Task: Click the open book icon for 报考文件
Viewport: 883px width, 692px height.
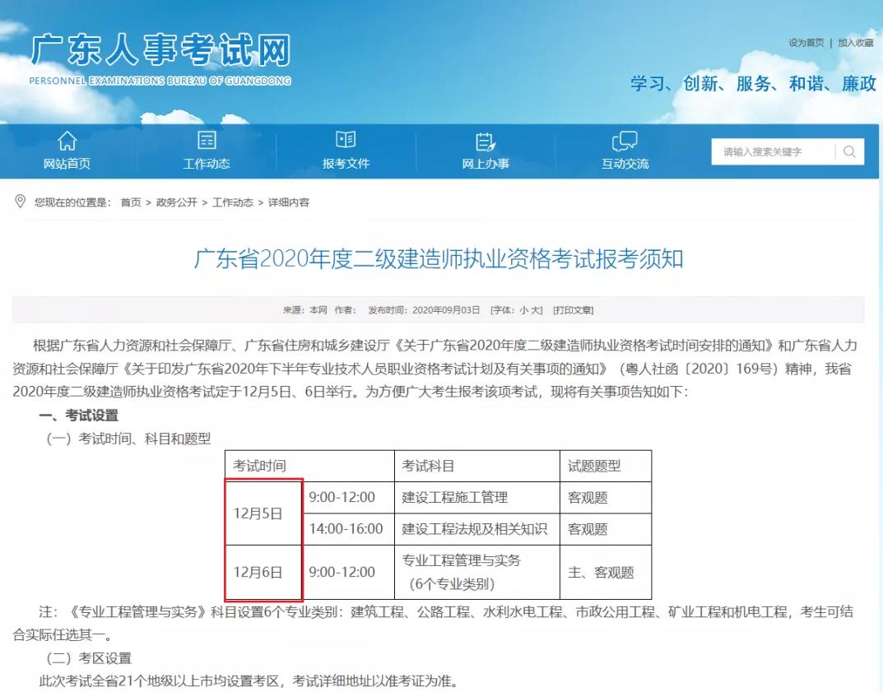Action: coord(346,141)
